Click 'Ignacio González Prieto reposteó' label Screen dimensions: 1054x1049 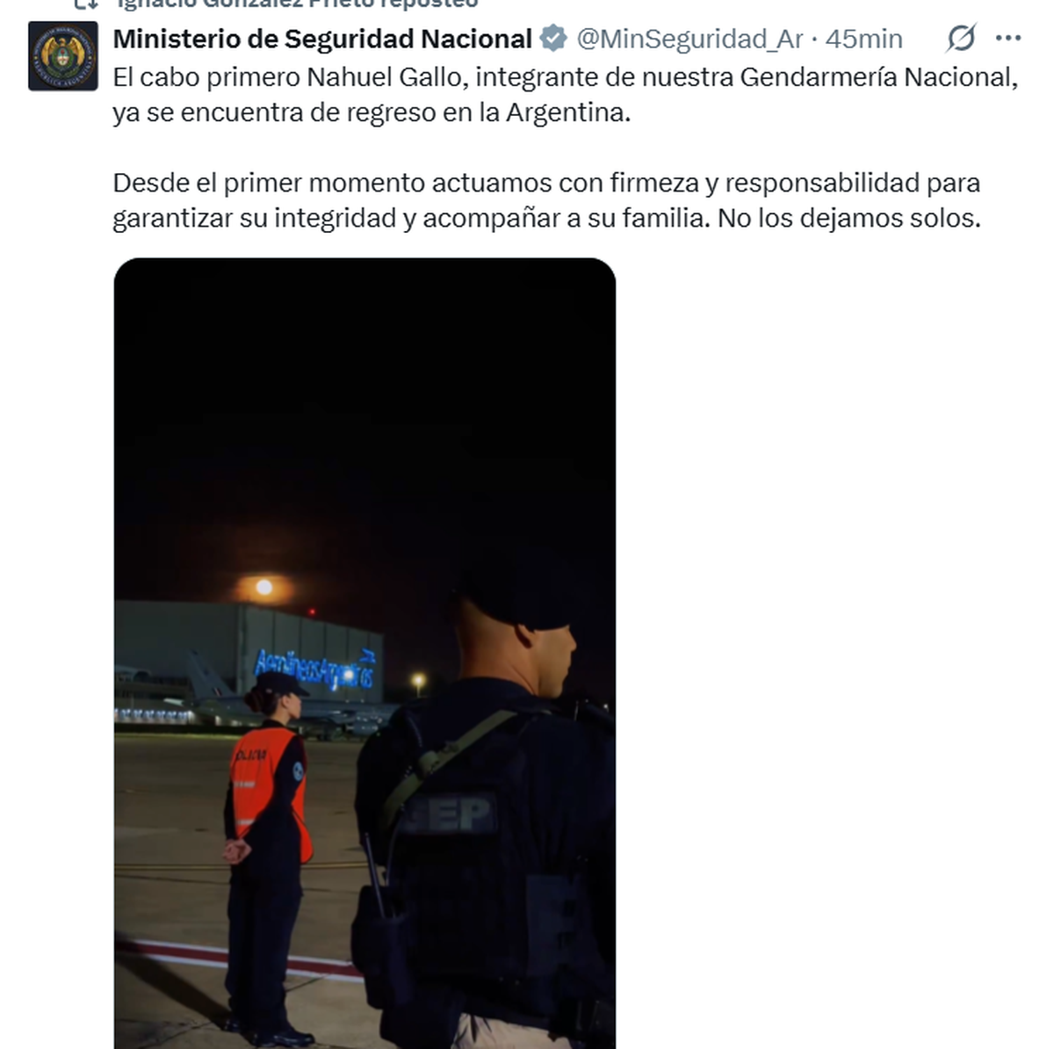299,4
